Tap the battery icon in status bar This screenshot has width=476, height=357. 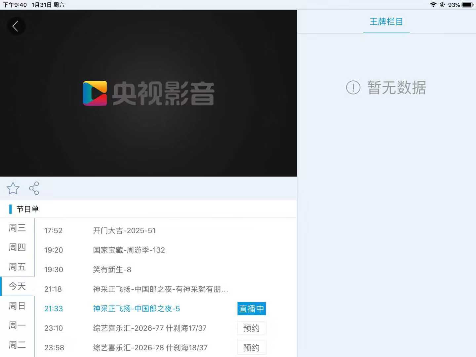click(468, 5)
